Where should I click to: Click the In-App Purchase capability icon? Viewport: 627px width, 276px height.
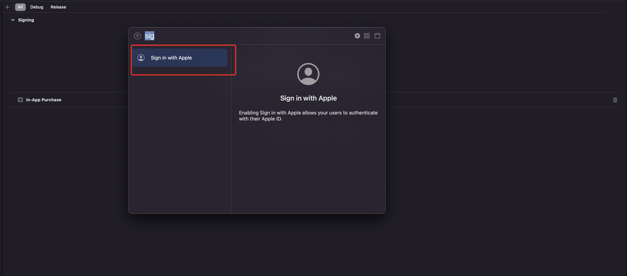(x=20, y=100)
